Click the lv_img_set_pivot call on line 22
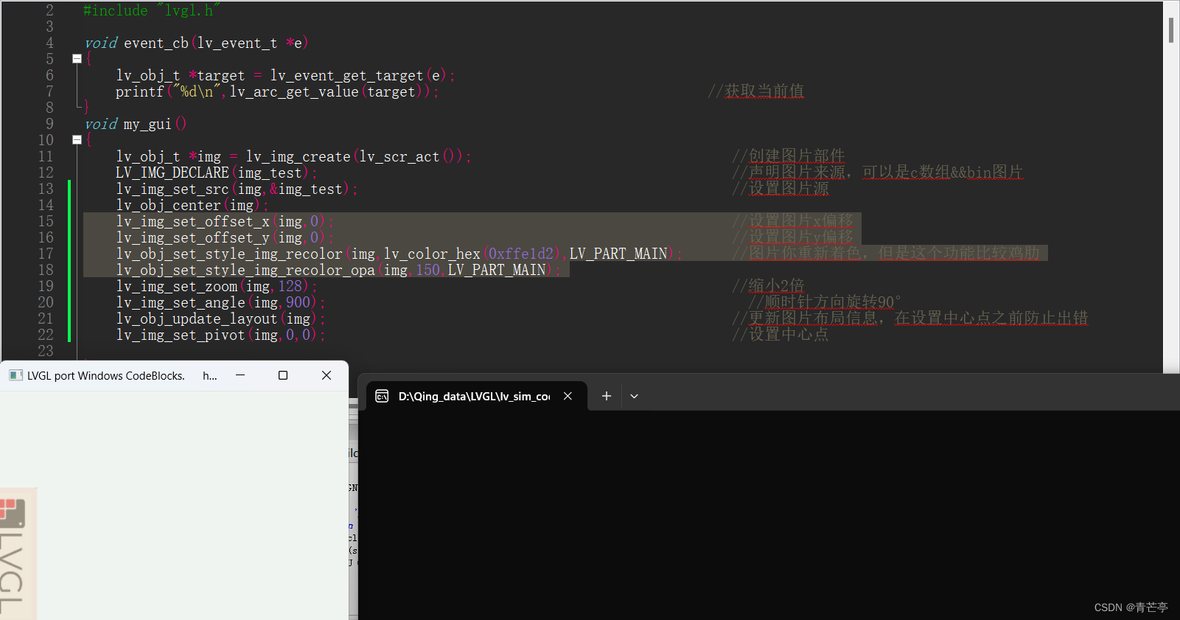 (x=220, y=335)
